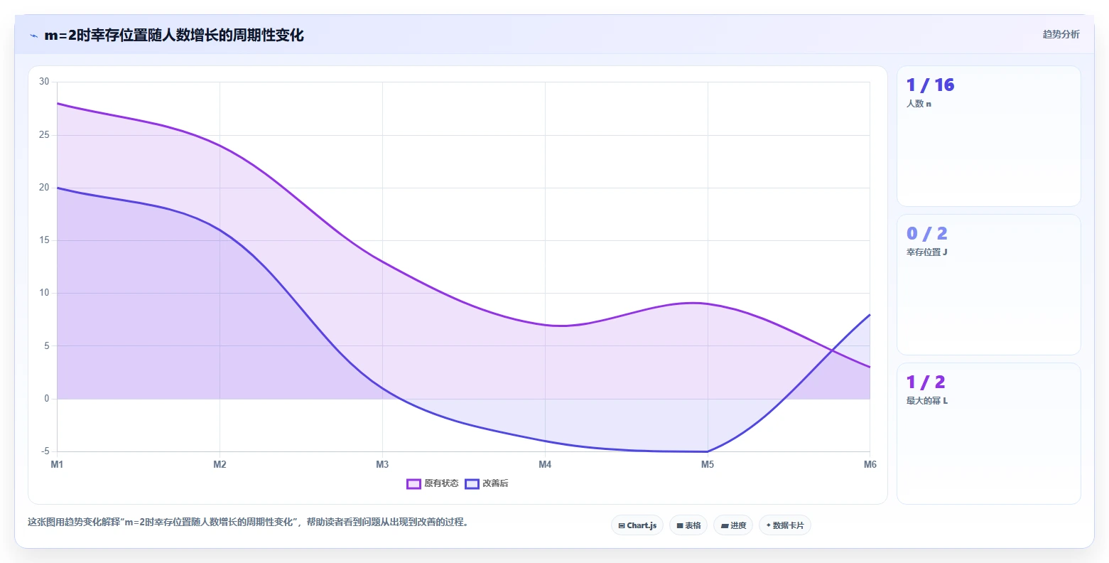
Task: Toggle the 改善后 legend label
Action: [495, 483]
